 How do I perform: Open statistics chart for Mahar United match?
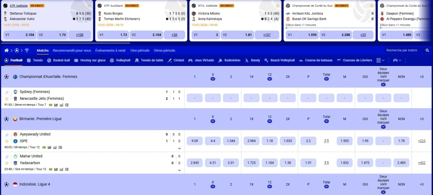click(x=56, y=169)
